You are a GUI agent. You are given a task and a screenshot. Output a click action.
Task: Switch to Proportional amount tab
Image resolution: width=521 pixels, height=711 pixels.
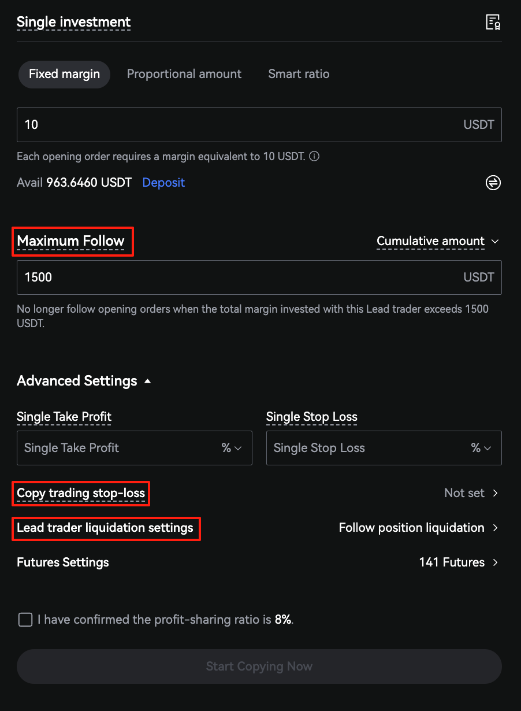tap(184, 74)
